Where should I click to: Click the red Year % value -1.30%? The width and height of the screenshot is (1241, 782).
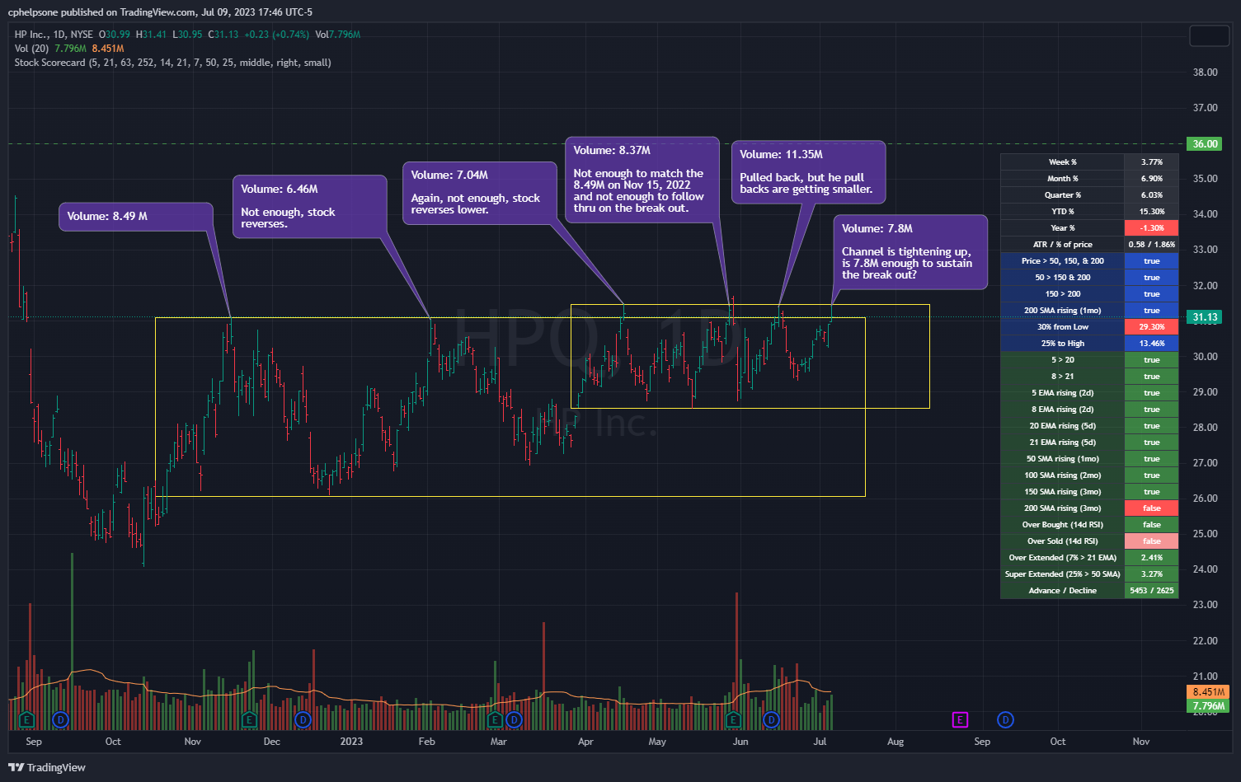pyautogui.click(x=1151, y=228)
